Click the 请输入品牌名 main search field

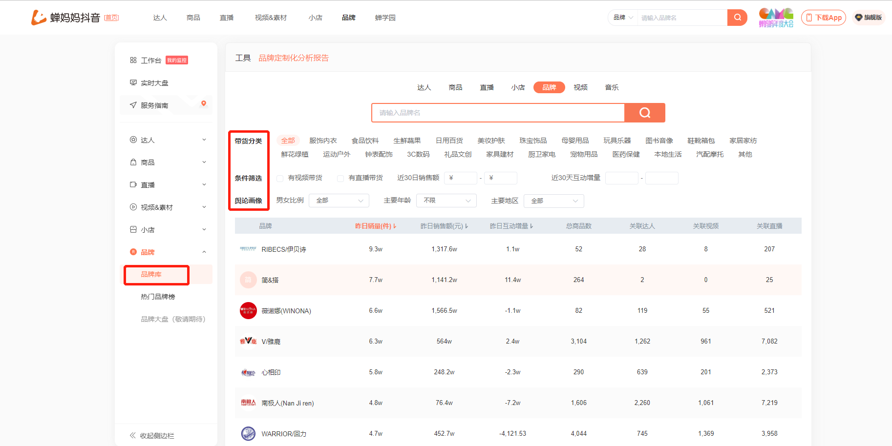pos(498,113)
